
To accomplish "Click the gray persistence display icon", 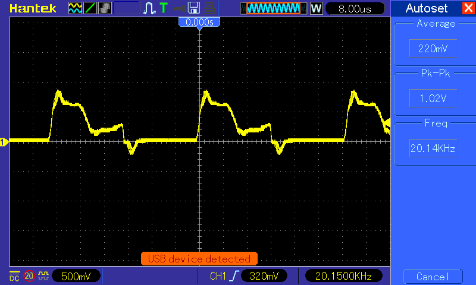I will (x=105, y=8).
